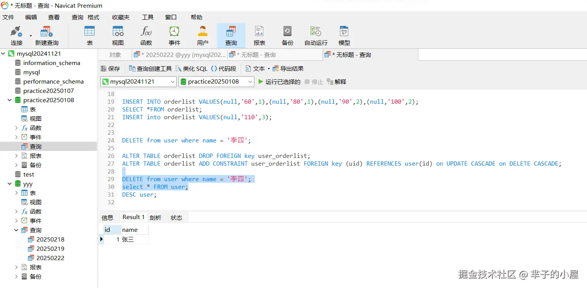Collapse the 查询 node under yyy
Screen dimensions: 587x288
pyautogui.click(x=16, y=230)
